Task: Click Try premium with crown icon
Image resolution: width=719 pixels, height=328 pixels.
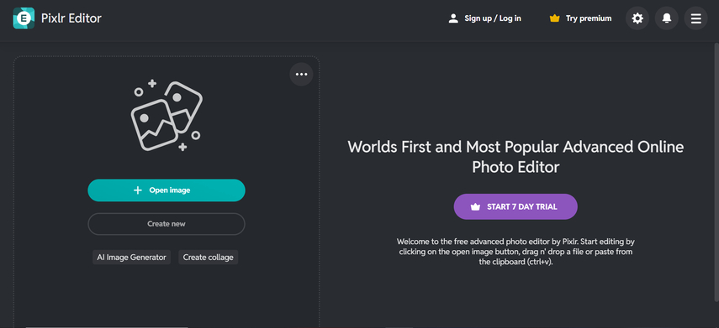Action: click(580, 18)
